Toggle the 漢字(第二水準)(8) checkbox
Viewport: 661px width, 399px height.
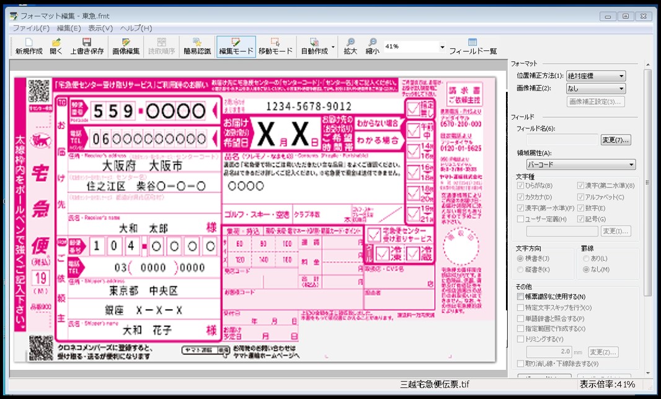pos(580,186)
